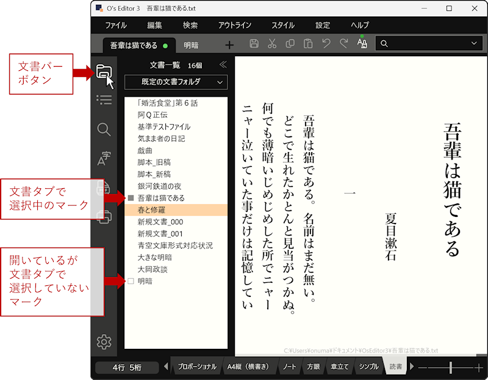Click the save icon in toolbar
Viewport: 488px width, 380px height.
pos(254,44)
